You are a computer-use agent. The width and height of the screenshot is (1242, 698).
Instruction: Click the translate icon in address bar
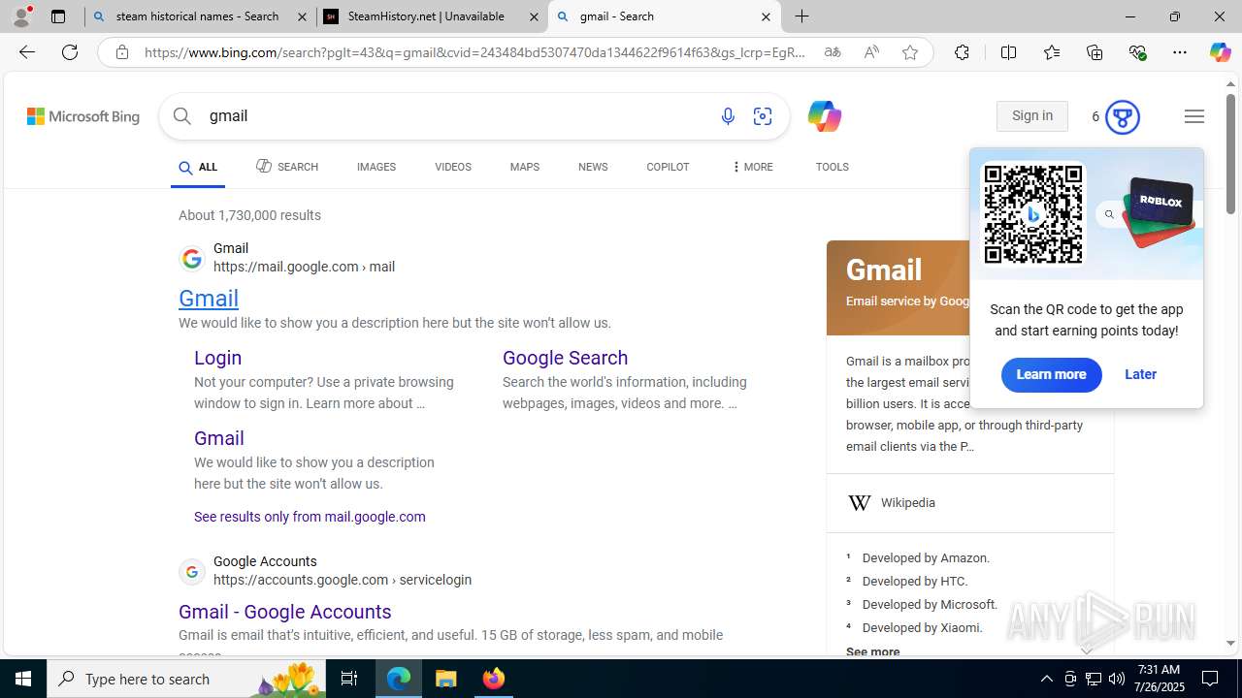833,52
